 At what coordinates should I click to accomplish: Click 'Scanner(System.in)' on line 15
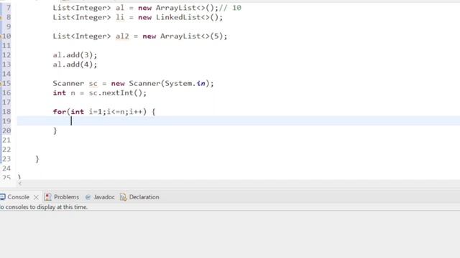click(x=170, y=83)
